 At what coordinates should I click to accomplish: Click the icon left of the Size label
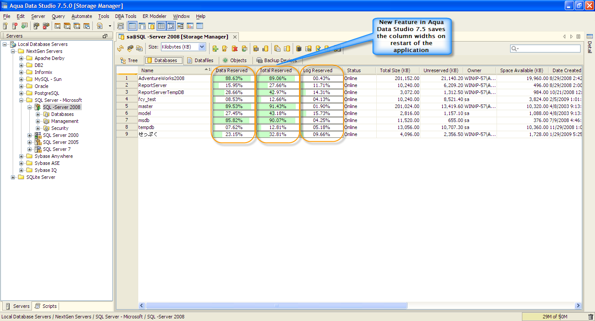click(140, 48)
